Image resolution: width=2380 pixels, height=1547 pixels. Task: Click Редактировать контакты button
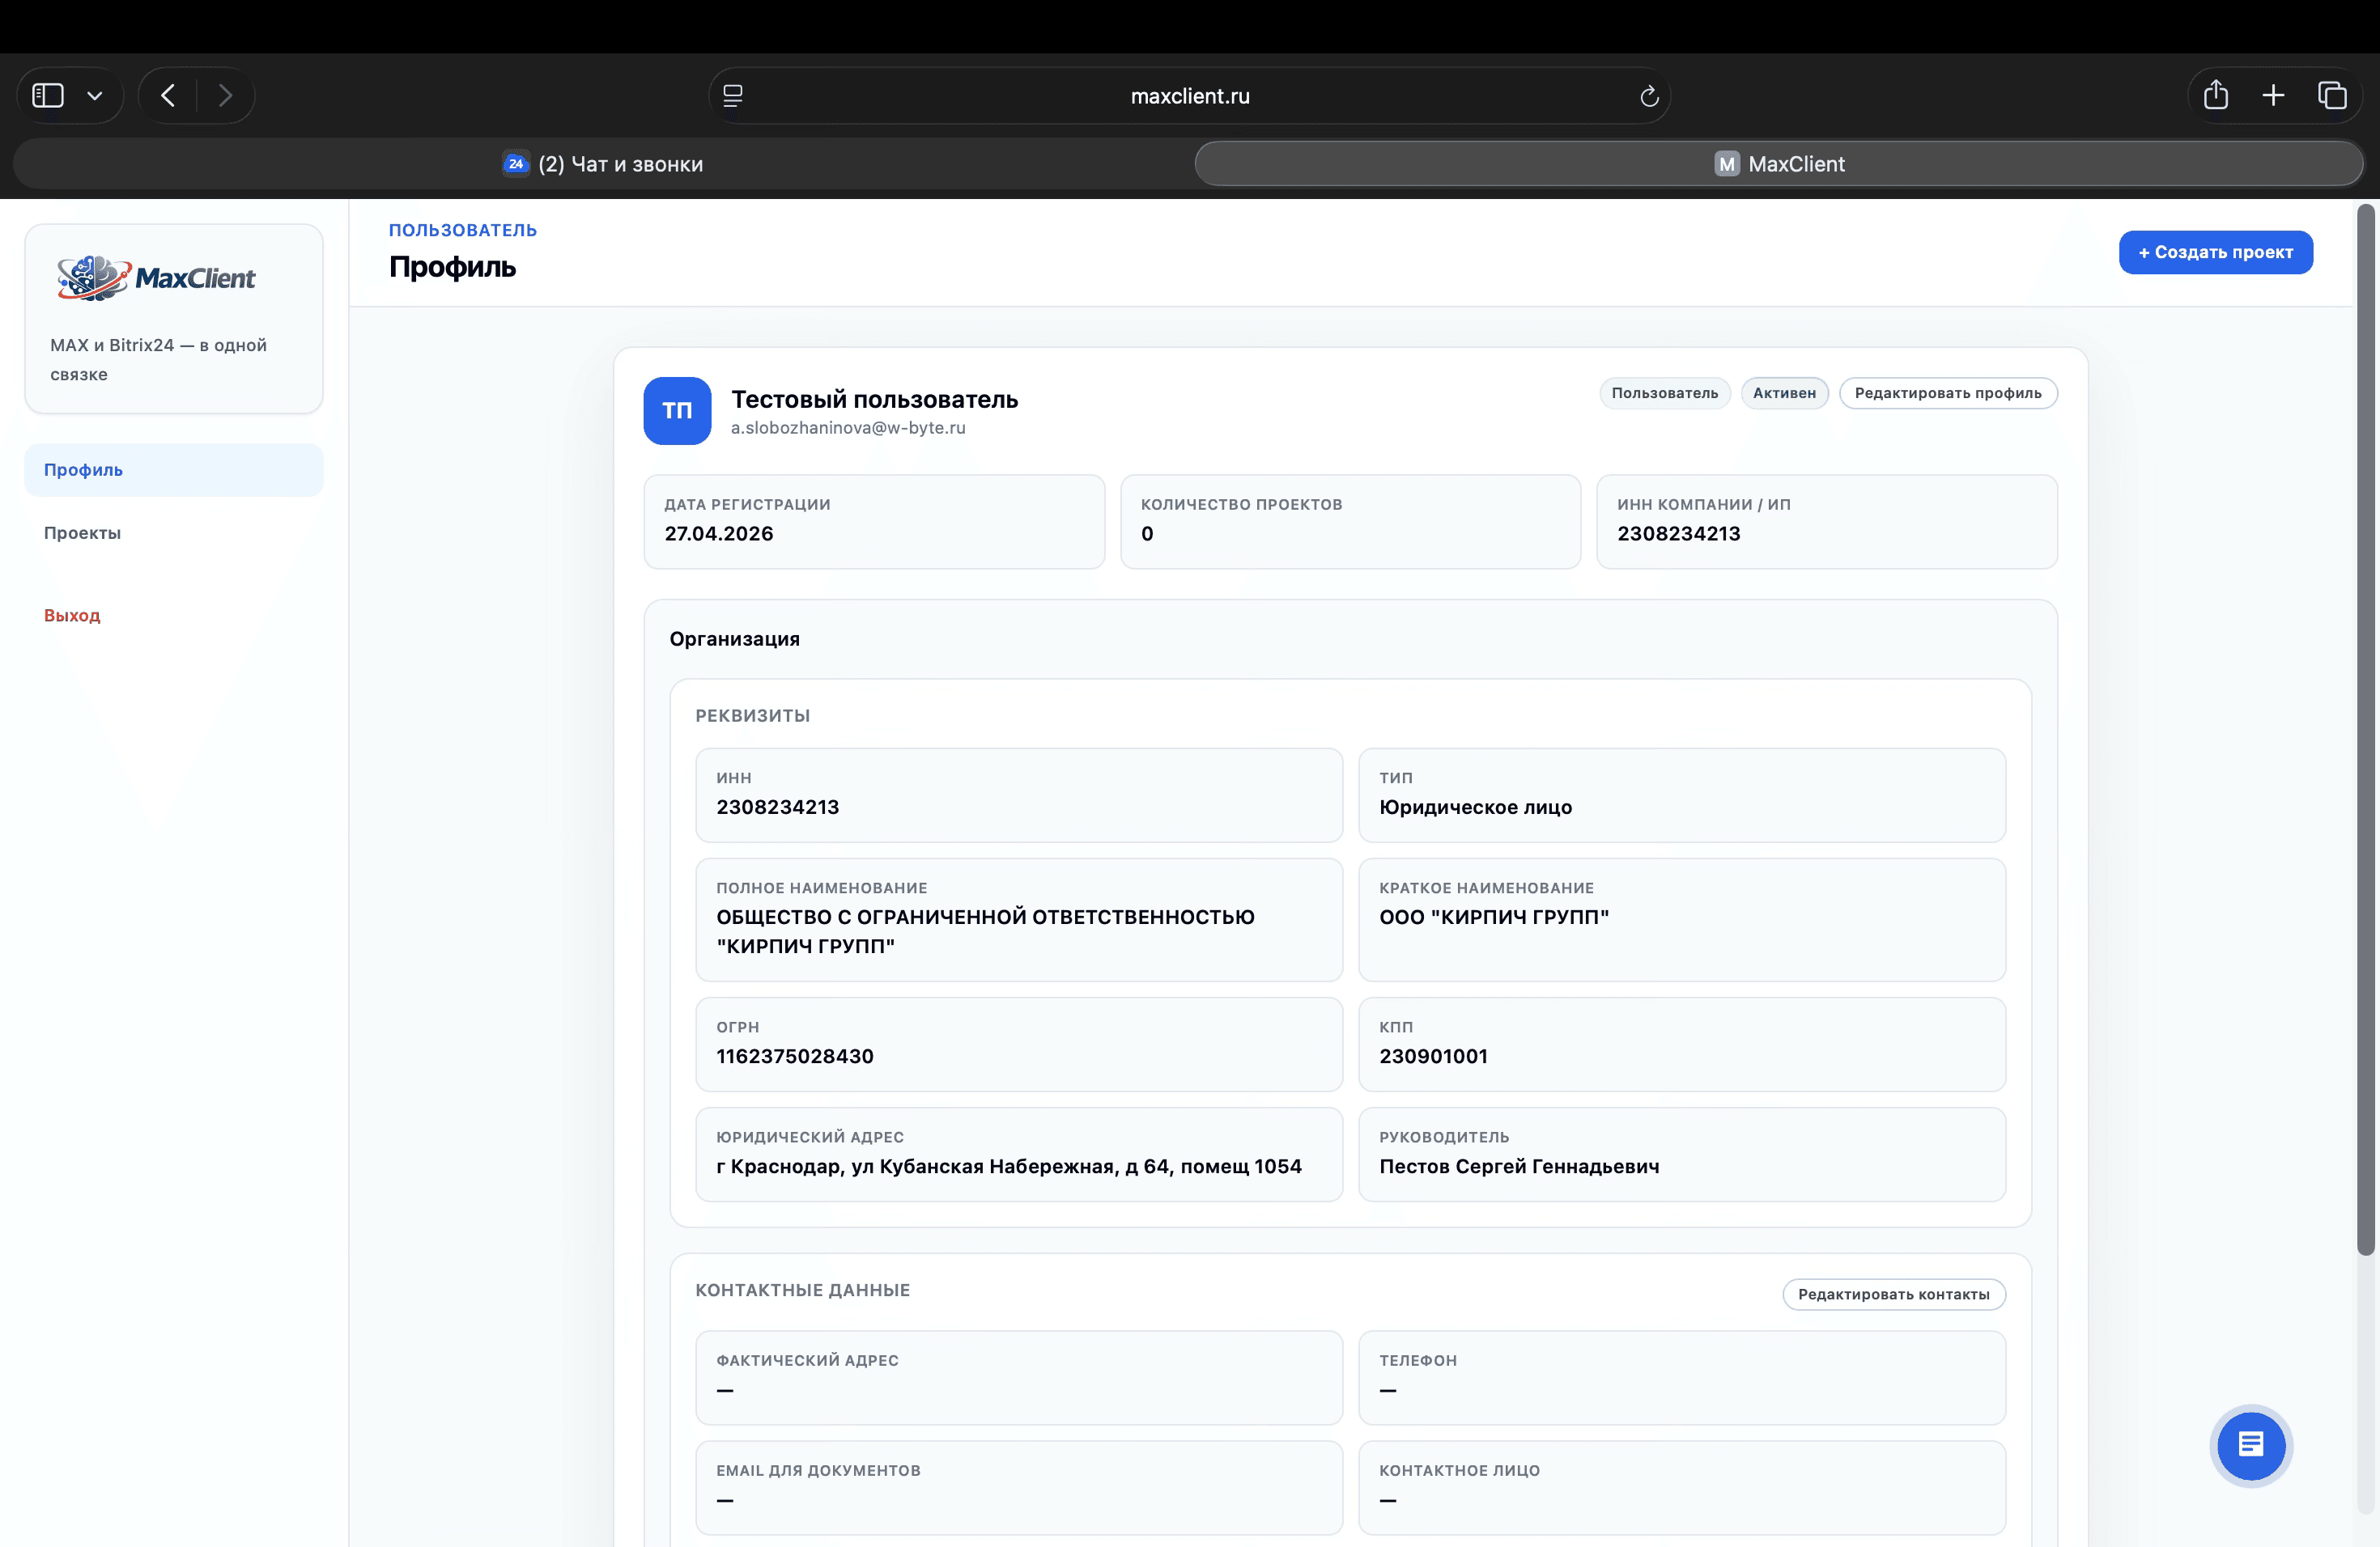[x=1893, y=1295]
